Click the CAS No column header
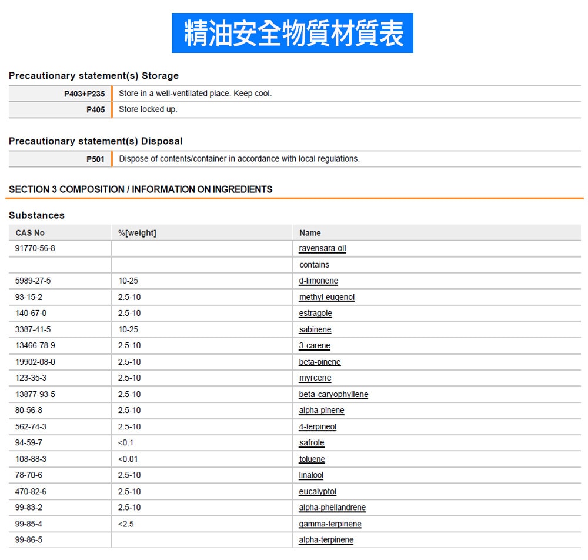The image size is (588, 560). [x=30, y=233]
